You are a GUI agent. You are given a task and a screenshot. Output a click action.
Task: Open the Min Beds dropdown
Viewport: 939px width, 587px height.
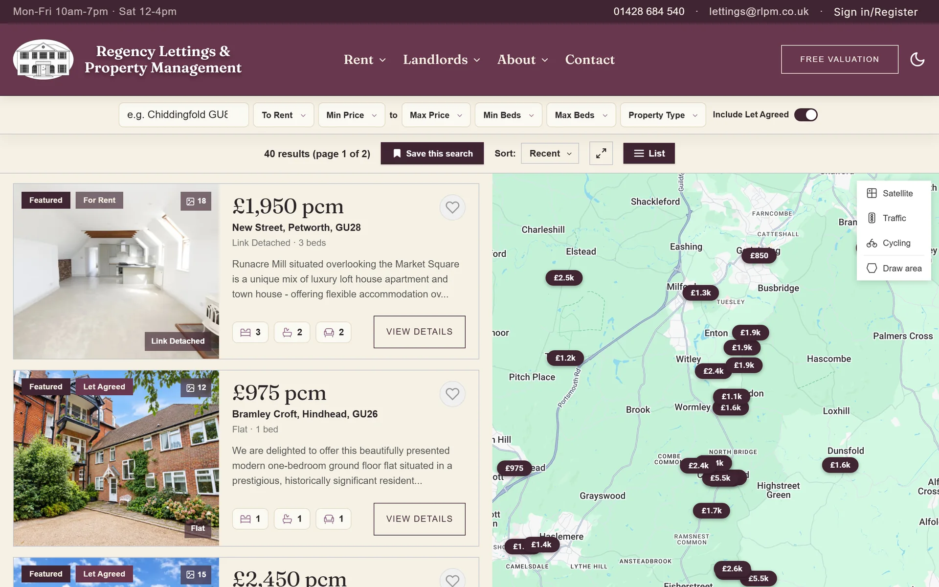point(509,115)
